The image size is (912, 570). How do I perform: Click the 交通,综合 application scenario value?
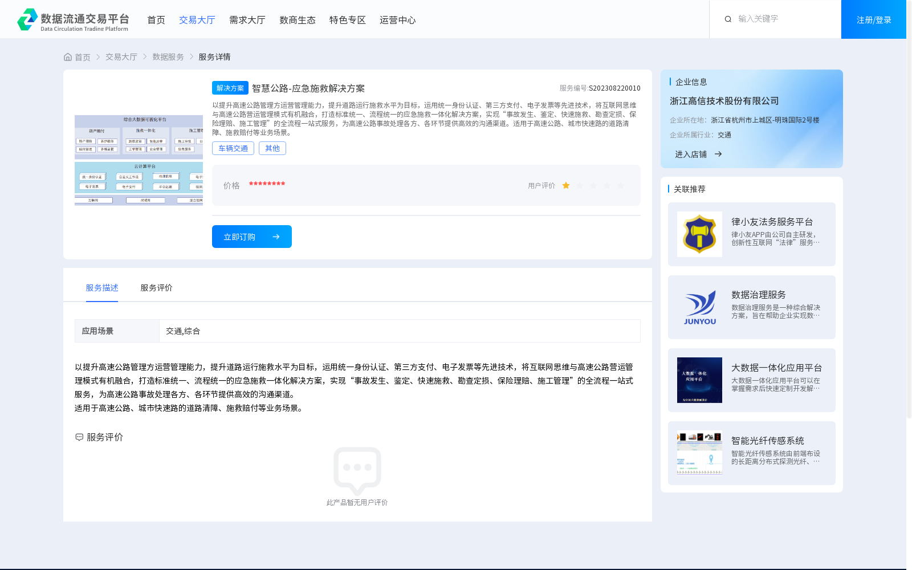coord(183,331)
